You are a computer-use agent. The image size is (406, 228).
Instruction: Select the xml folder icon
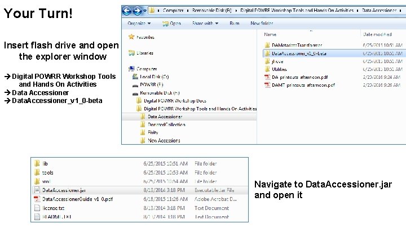point(37,181)
